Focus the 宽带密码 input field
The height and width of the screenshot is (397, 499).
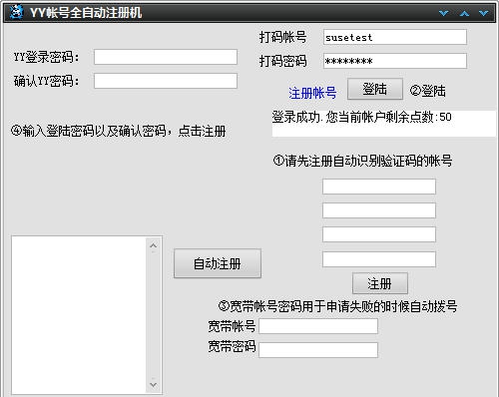(x=318, y=350)
